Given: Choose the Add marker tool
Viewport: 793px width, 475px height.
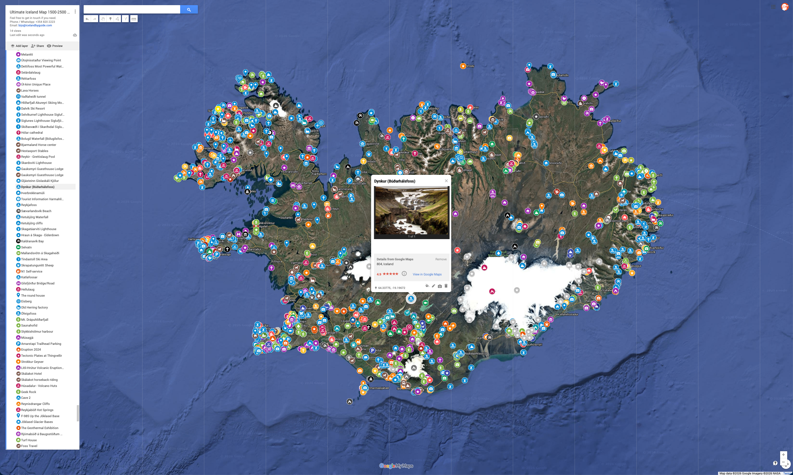Looking at the screenshot, I should click(110, 19).
